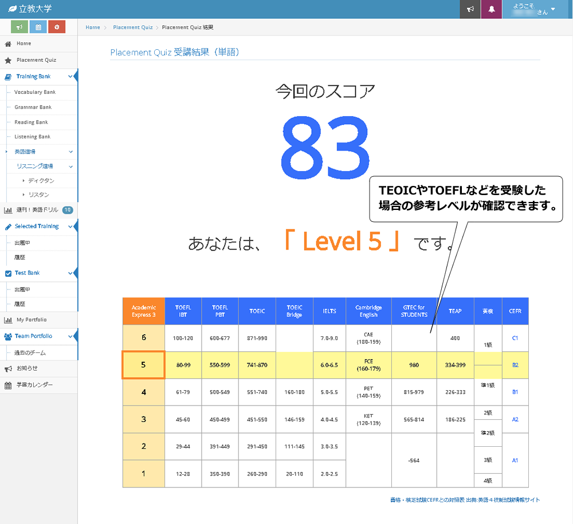
Task: Click the Team Portfolio people icon
Action: click(7, 336)
